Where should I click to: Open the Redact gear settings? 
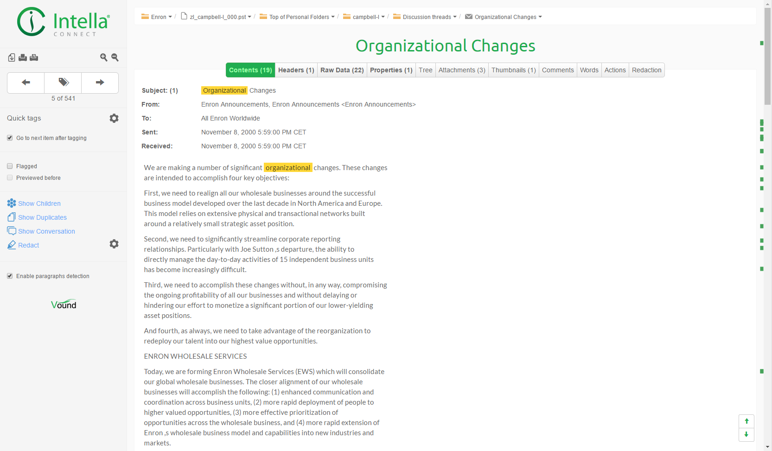(114, 244)
